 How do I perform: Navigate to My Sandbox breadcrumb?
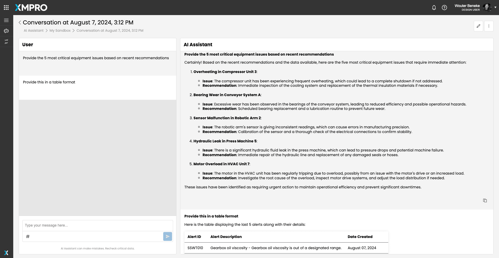tap(60, 30)
